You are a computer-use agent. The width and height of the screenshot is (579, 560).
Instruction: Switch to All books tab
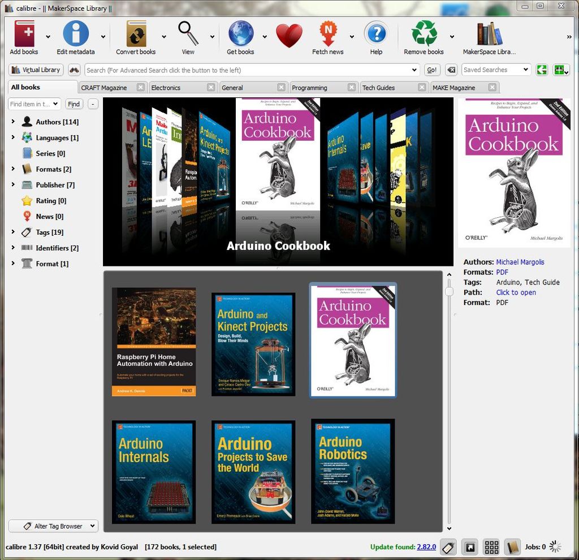click(x=42, y=87)
